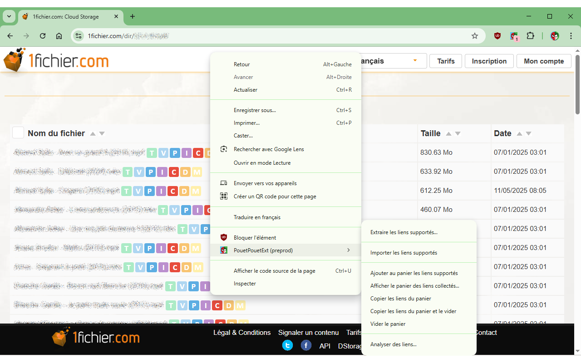Open the PouetPouetExt extension toolbar icon
The image size is (581, 363).
pos(514,36)
